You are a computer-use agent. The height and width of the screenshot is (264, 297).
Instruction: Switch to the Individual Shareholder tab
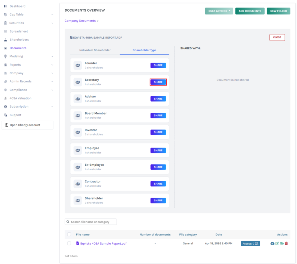pos(95,50)
